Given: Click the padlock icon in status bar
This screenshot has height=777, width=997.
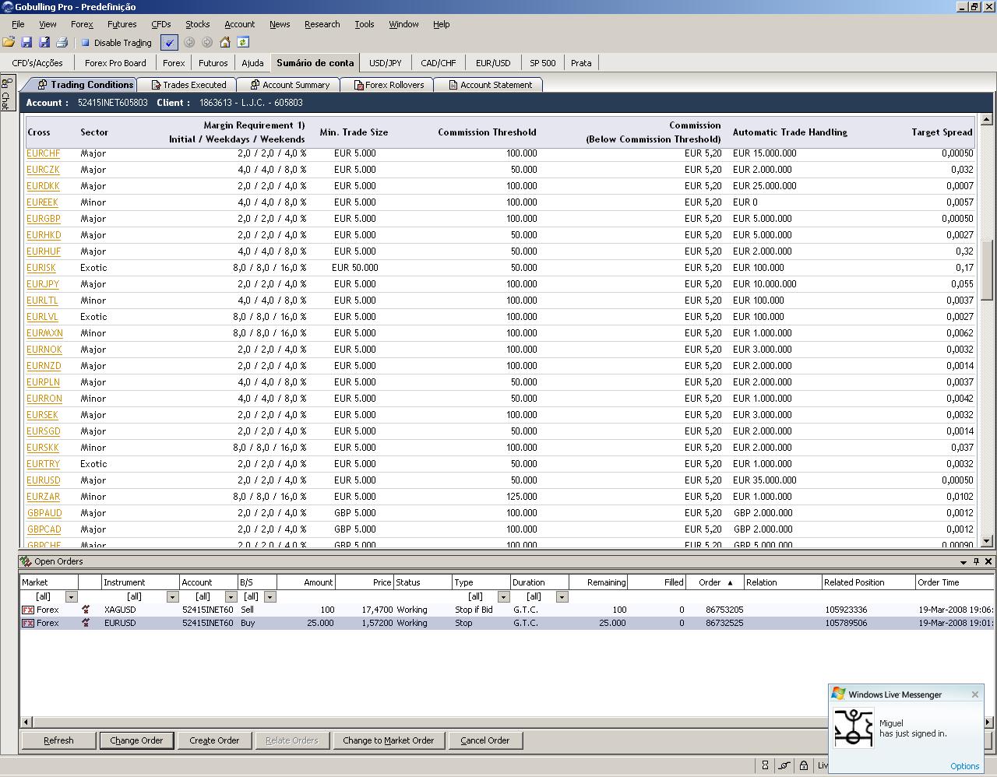Looking at the screenshot, I should (803, 765).
